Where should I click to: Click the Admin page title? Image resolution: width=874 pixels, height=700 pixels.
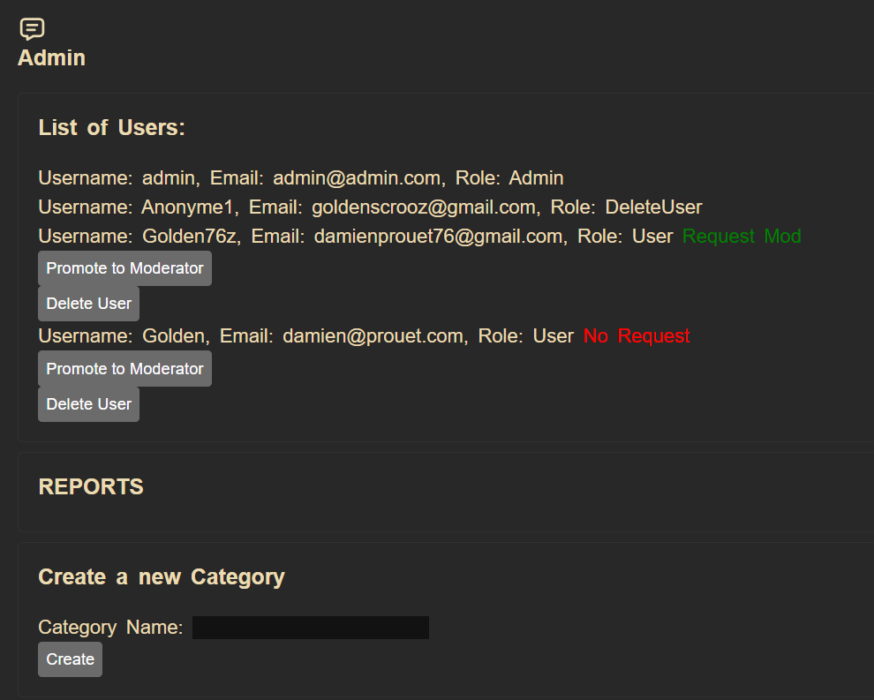pos(51,58)
